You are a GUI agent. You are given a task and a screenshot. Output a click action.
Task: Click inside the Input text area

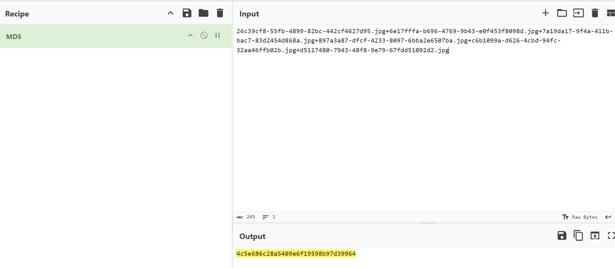(x=420, y=129)
